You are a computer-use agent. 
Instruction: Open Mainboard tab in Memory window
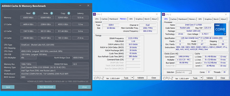tap(114, 19)
